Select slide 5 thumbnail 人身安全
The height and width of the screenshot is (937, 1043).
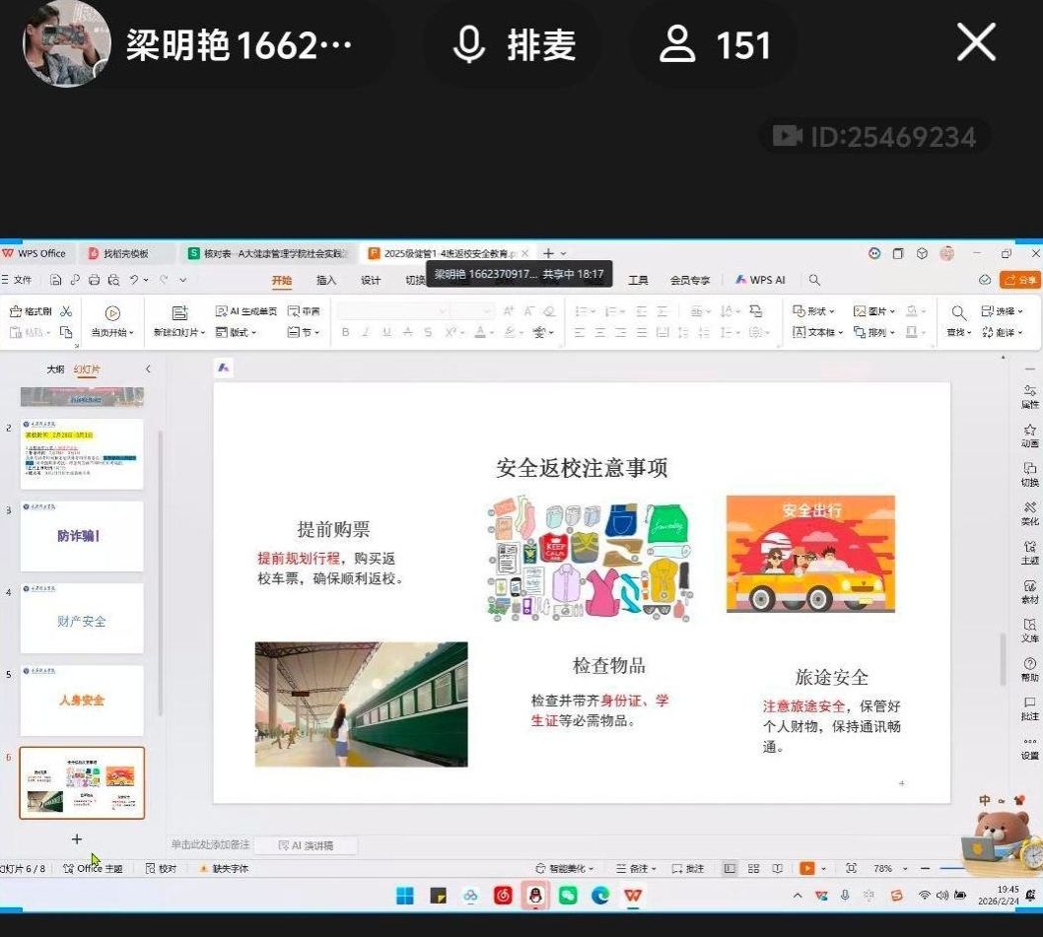pos(82,701)
